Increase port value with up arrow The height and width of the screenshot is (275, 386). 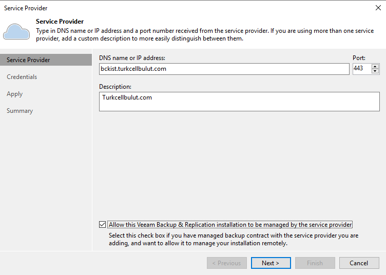tap(375, 66)
